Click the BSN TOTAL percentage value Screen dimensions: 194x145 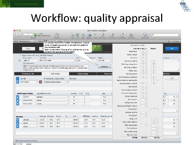click(144, 138)
